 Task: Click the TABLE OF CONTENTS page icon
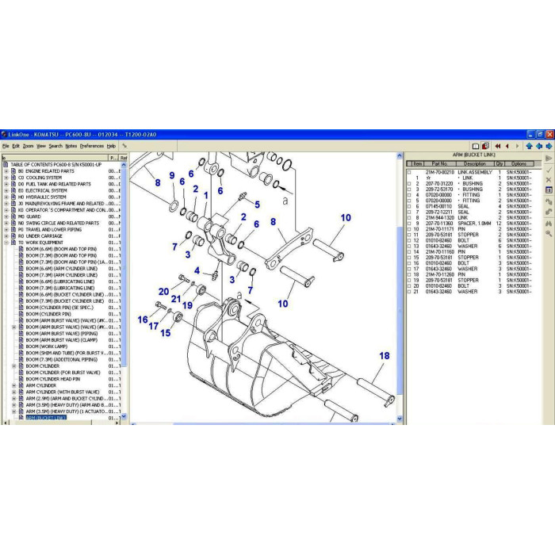point(6,165)
